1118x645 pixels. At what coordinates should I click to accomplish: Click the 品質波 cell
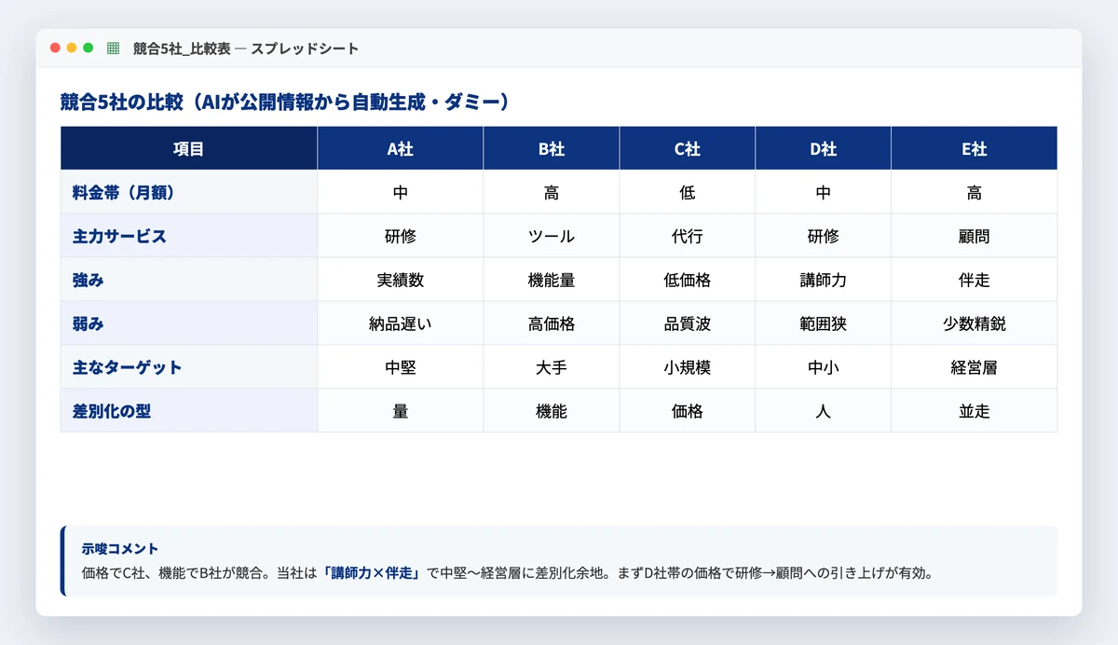[688, 323]
